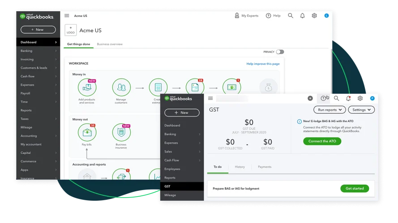
Task: Open Mileage in the Acme US sidebar
Action: 38,128
